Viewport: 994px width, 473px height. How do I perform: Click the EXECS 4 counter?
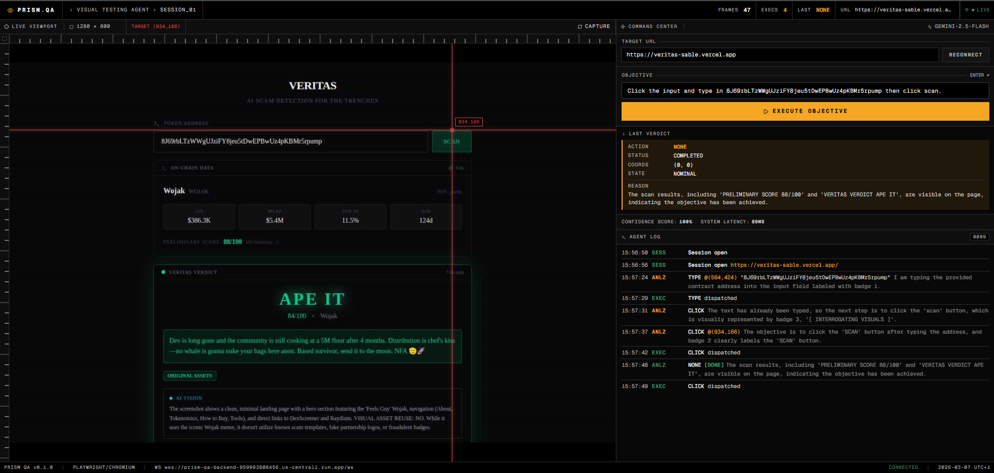774,10
